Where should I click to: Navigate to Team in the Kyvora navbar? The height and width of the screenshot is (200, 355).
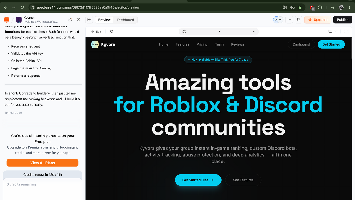pos(219,44)
